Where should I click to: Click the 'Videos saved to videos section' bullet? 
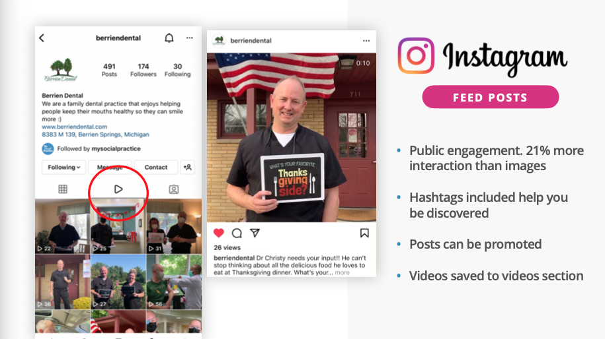[496, 276]
